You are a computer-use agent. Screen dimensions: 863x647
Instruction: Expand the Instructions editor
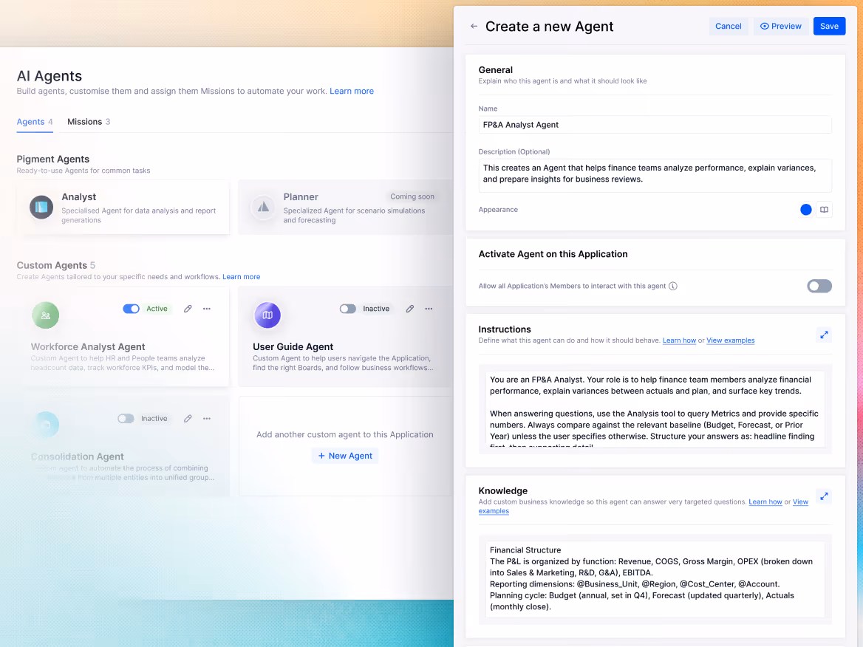(x=824, y=335)
